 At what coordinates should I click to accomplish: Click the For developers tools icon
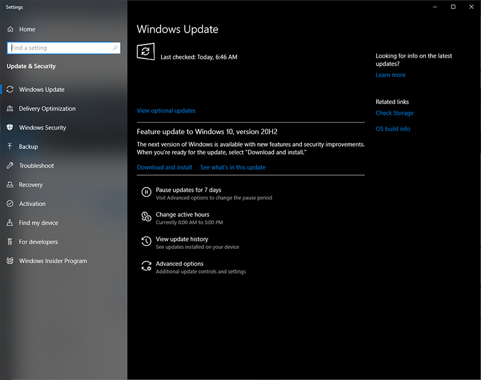[x=10, y=241]
